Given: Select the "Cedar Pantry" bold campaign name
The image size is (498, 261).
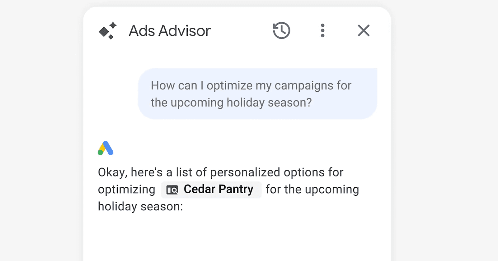Looking at the screenshot, I should [218, 189].
